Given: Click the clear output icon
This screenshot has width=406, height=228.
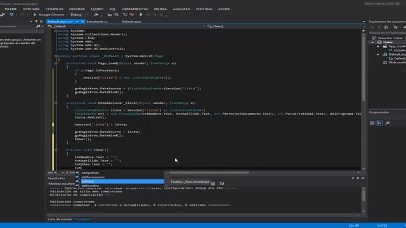Looking at the screenshot, I should click(213, 184).
